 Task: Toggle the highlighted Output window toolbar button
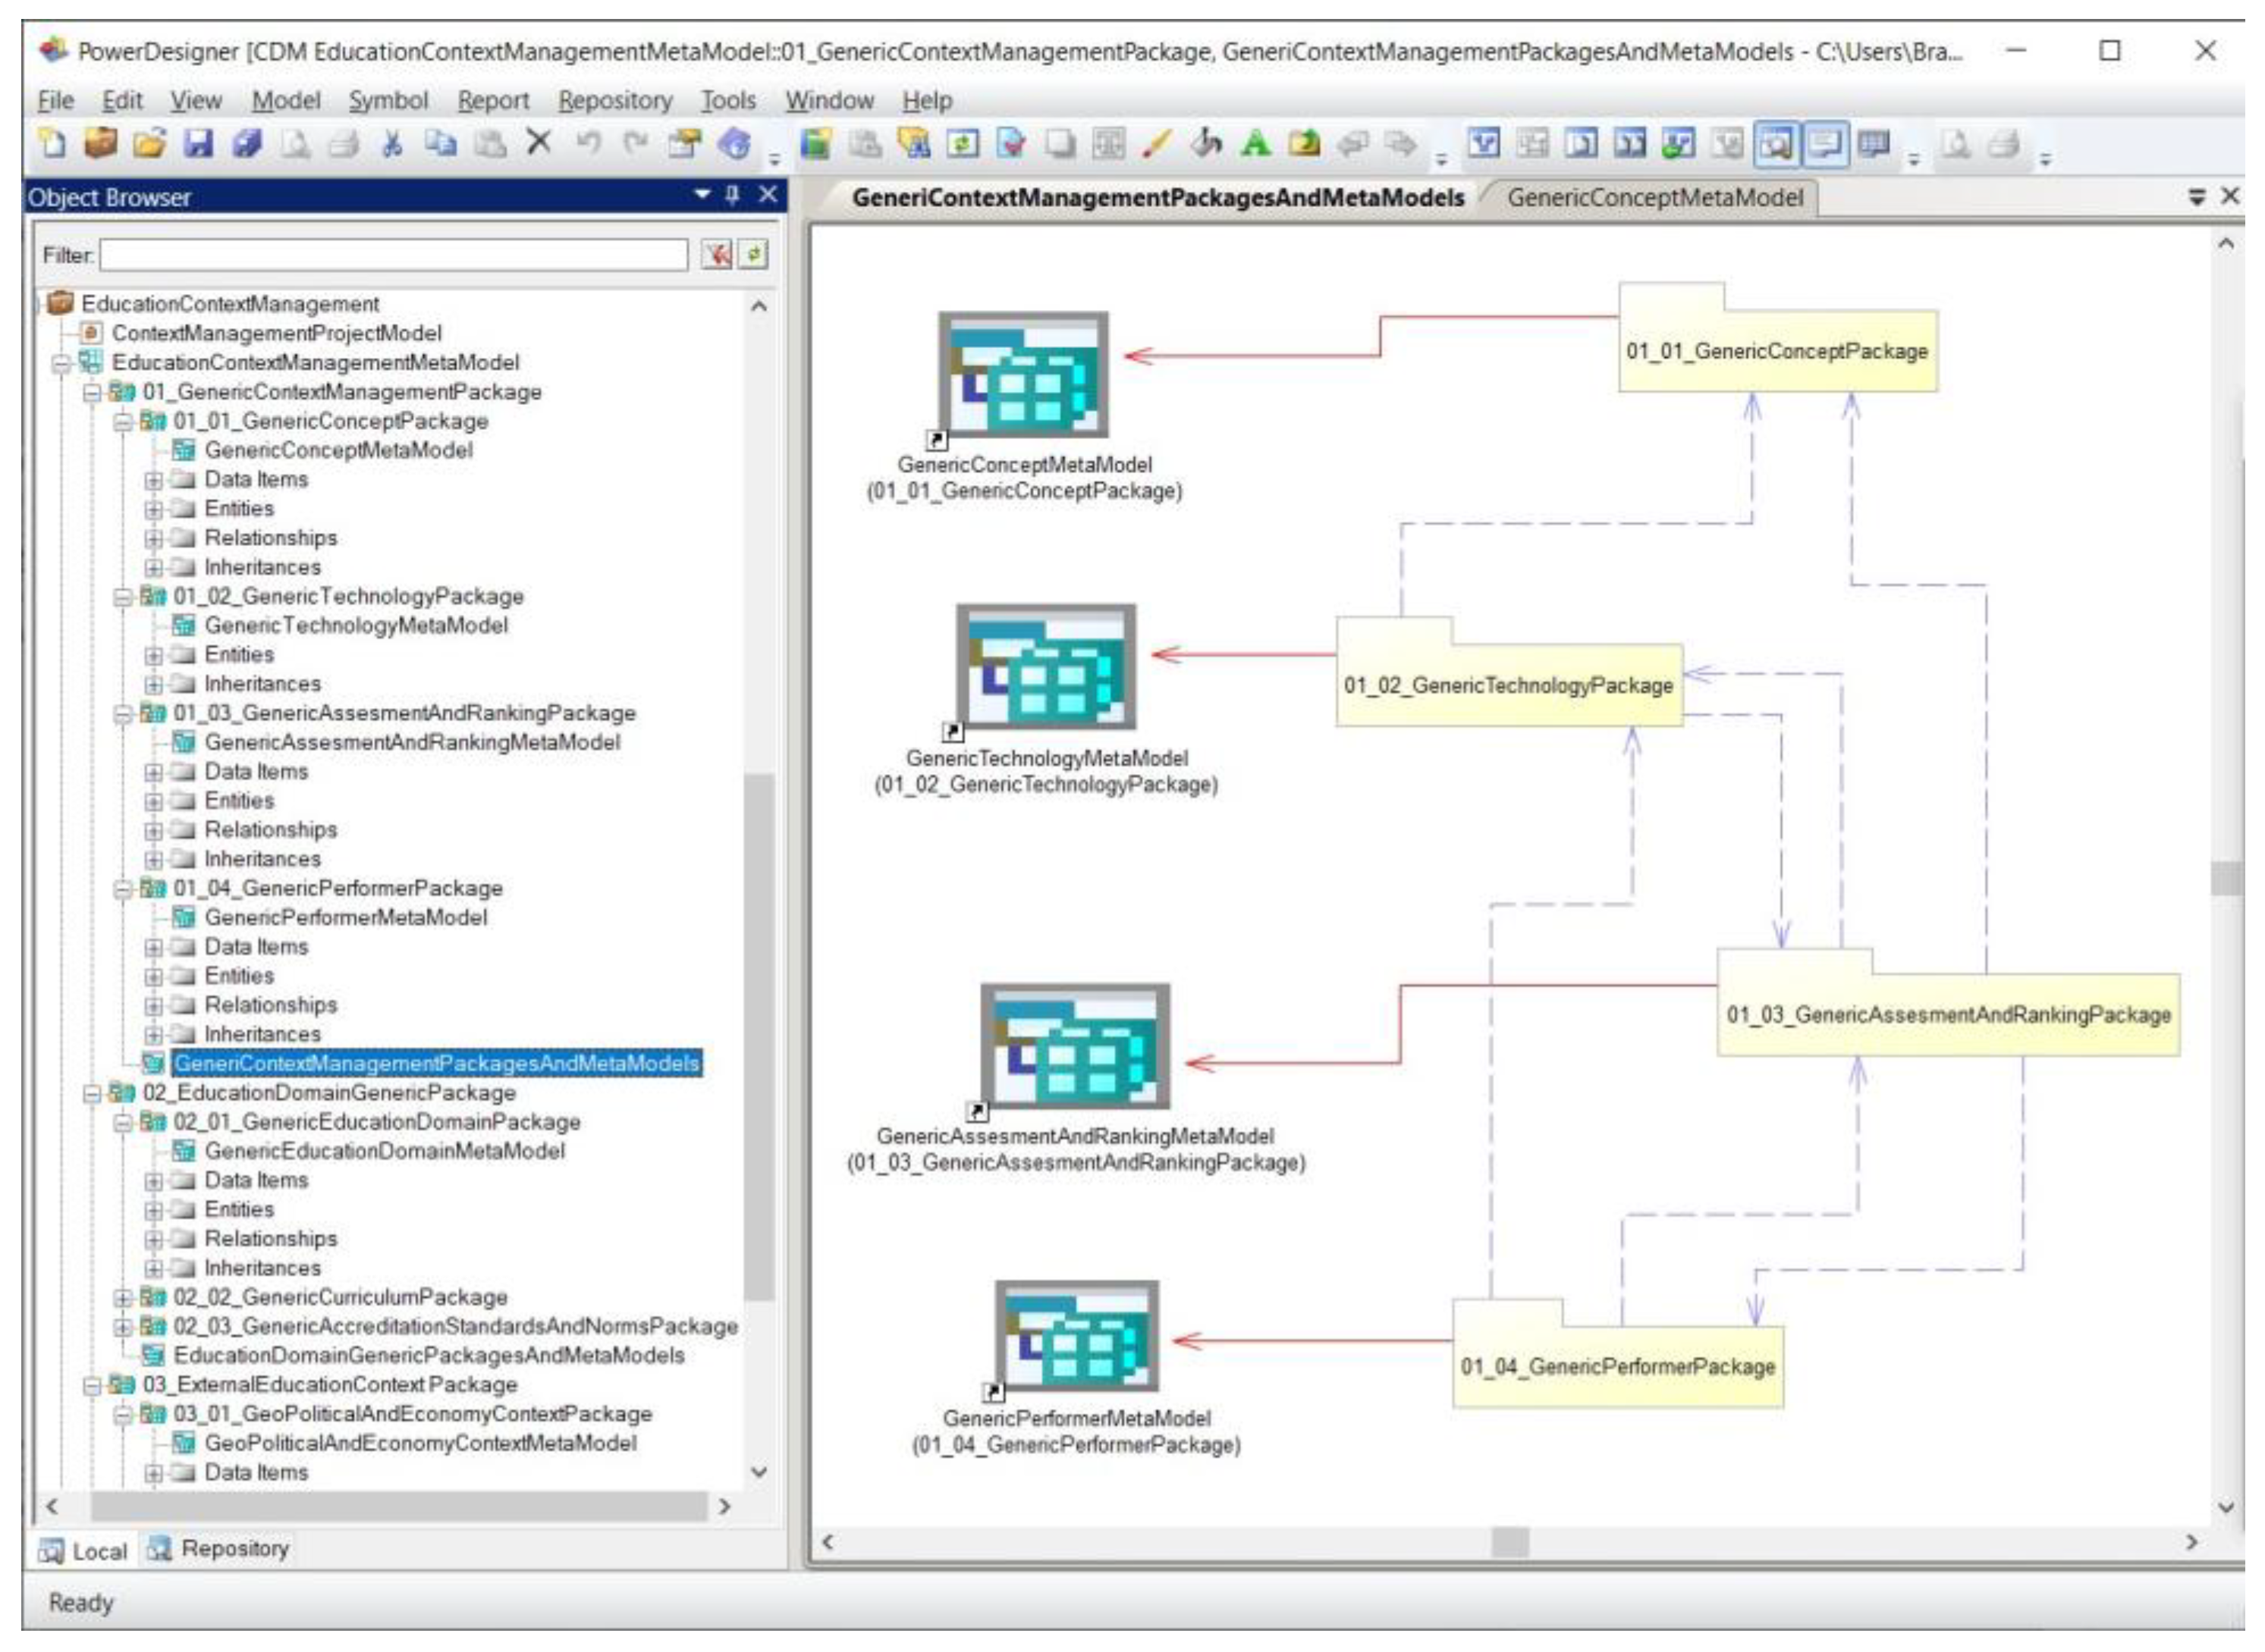[x=1825, y=144]
